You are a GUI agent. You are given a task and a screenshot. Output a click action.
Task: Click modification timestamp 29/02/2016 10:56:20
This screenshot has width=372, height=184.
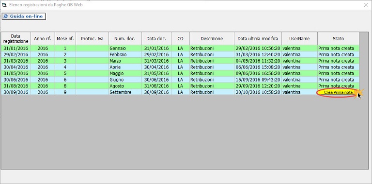tap(258, 48)
